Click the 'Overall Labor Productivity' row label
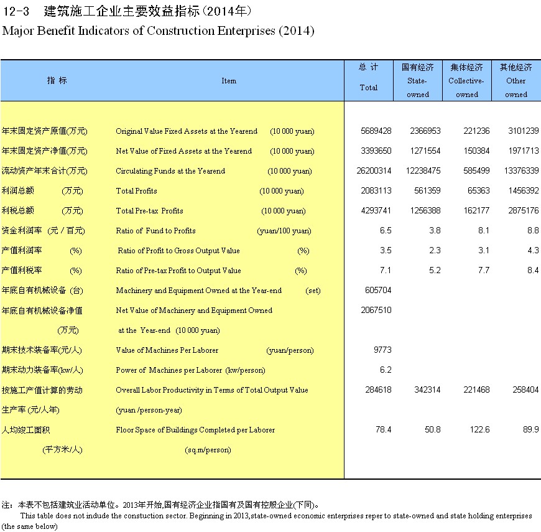This screenshot has width=541, height=532. (x=211, y=390)
